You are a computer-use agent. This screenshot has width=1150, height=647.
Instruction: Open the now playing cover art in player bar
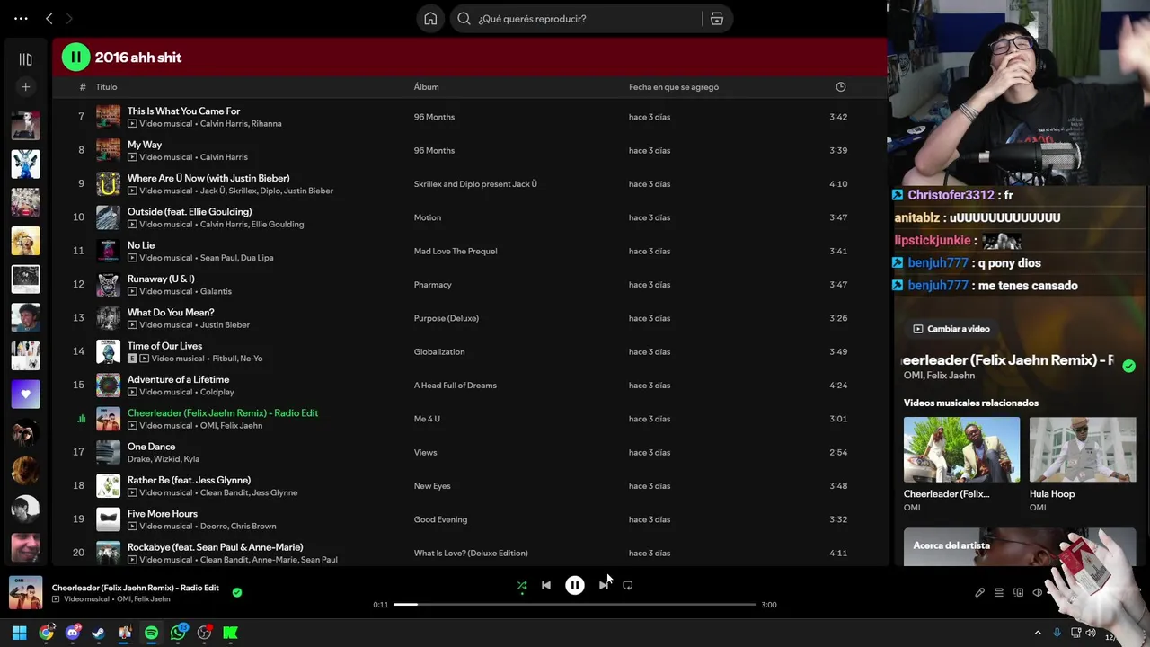pyautogui.click(x=25, y=593)
